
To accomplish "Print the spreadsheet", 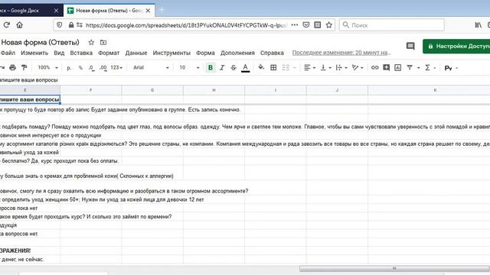I will pyautogui.click(x=12, y=67).
